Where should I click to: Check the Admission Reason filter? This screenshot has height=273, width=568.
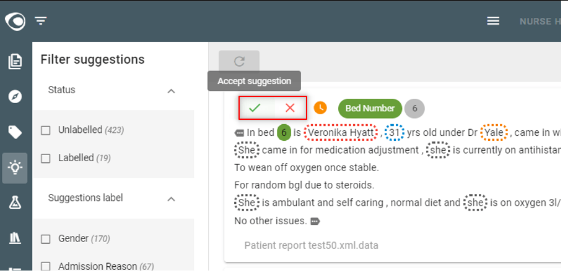click(46, 266)
